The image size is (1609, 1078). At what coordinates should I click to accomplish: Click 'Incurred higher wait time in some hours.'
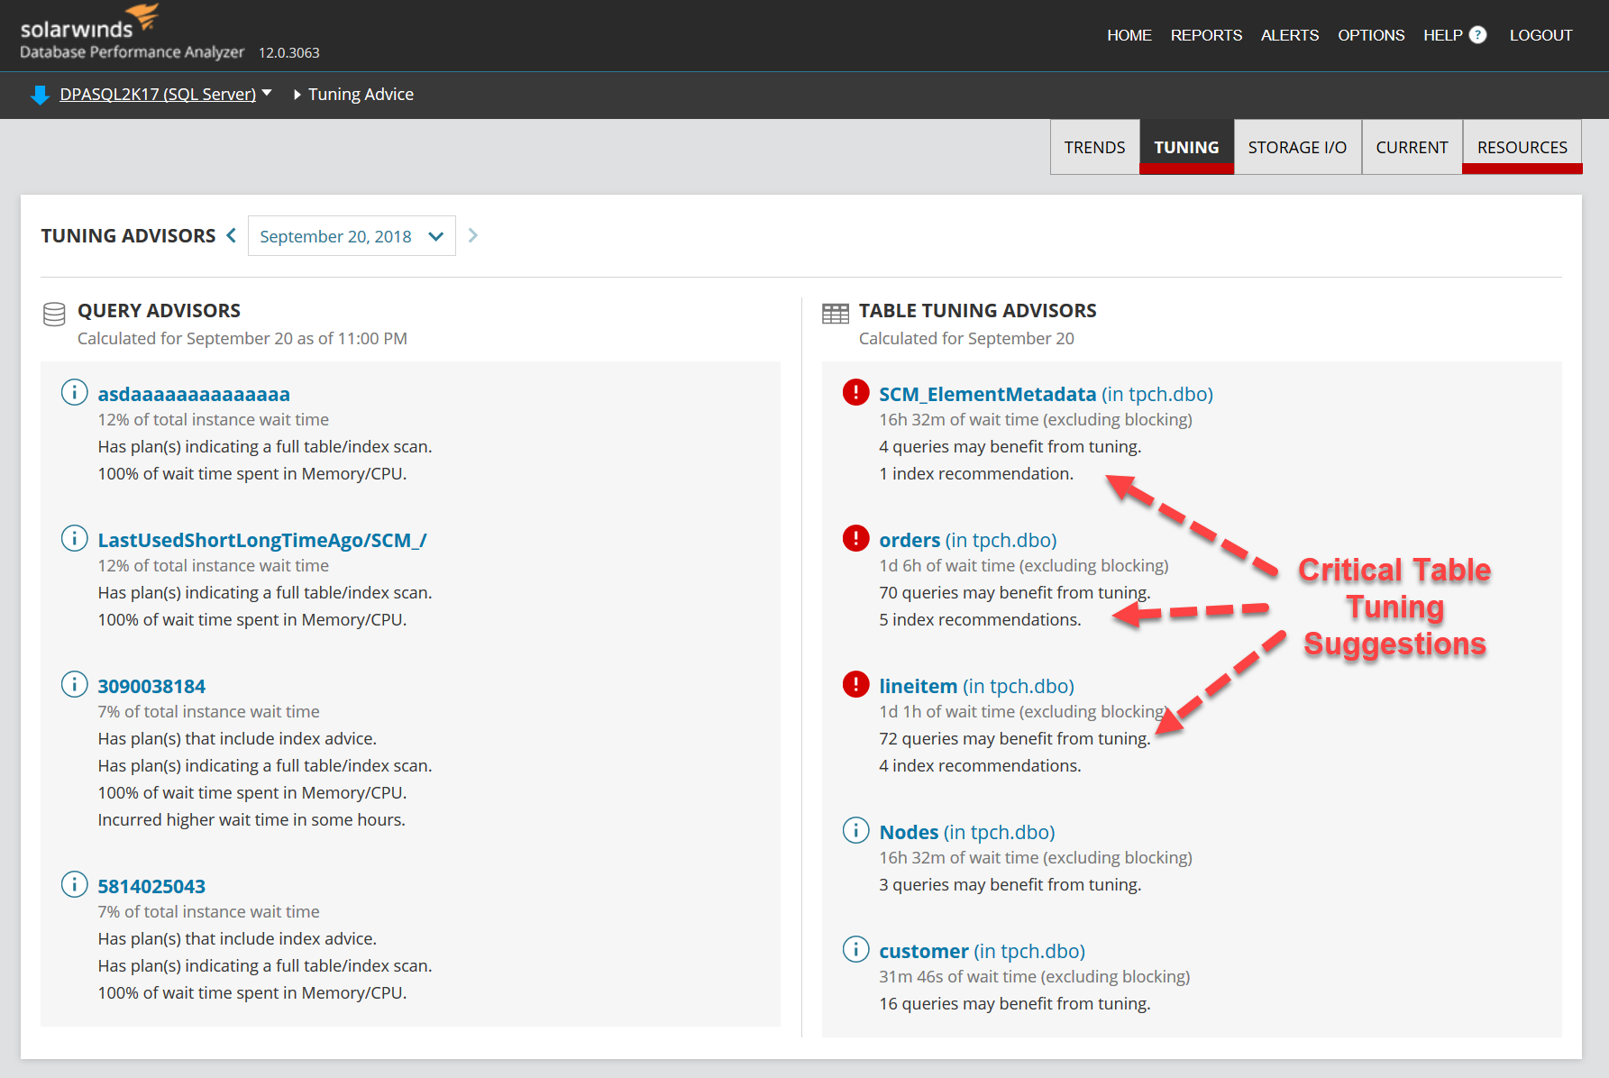pyautogui.click(x=251, y=819)
